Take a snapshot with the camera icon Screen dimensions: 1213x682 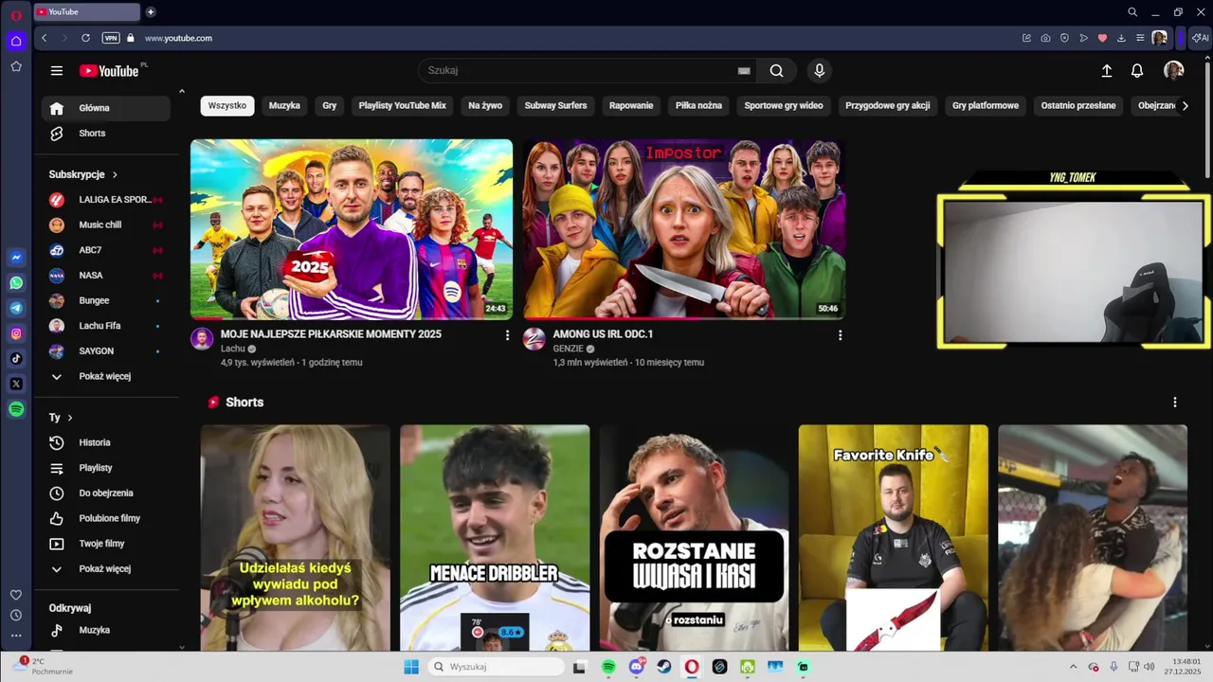point(1045,38)
